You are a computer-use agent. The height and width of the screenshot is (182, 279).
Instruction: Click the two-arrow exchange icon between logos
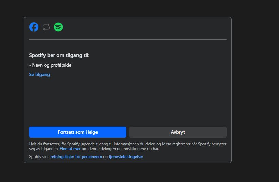pyautogui.click(x=46, y=27)
